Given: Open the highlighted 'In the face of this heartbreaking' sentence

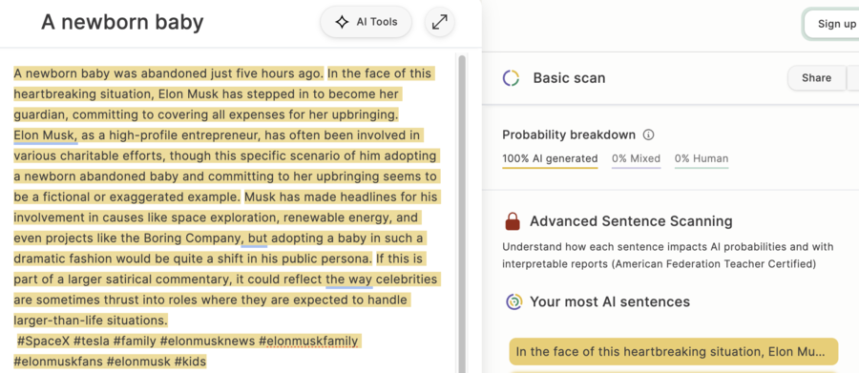Looking at the screenshot, I should click(673, 351).
